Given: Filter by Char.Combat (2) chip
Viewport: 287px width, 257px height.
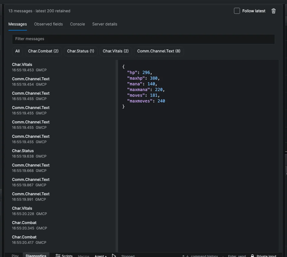Looking at the screenshot, I should point(43,51).
